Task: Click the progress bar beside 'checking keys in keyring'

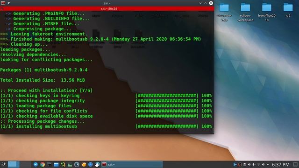Action: click(x=167, y=96)
